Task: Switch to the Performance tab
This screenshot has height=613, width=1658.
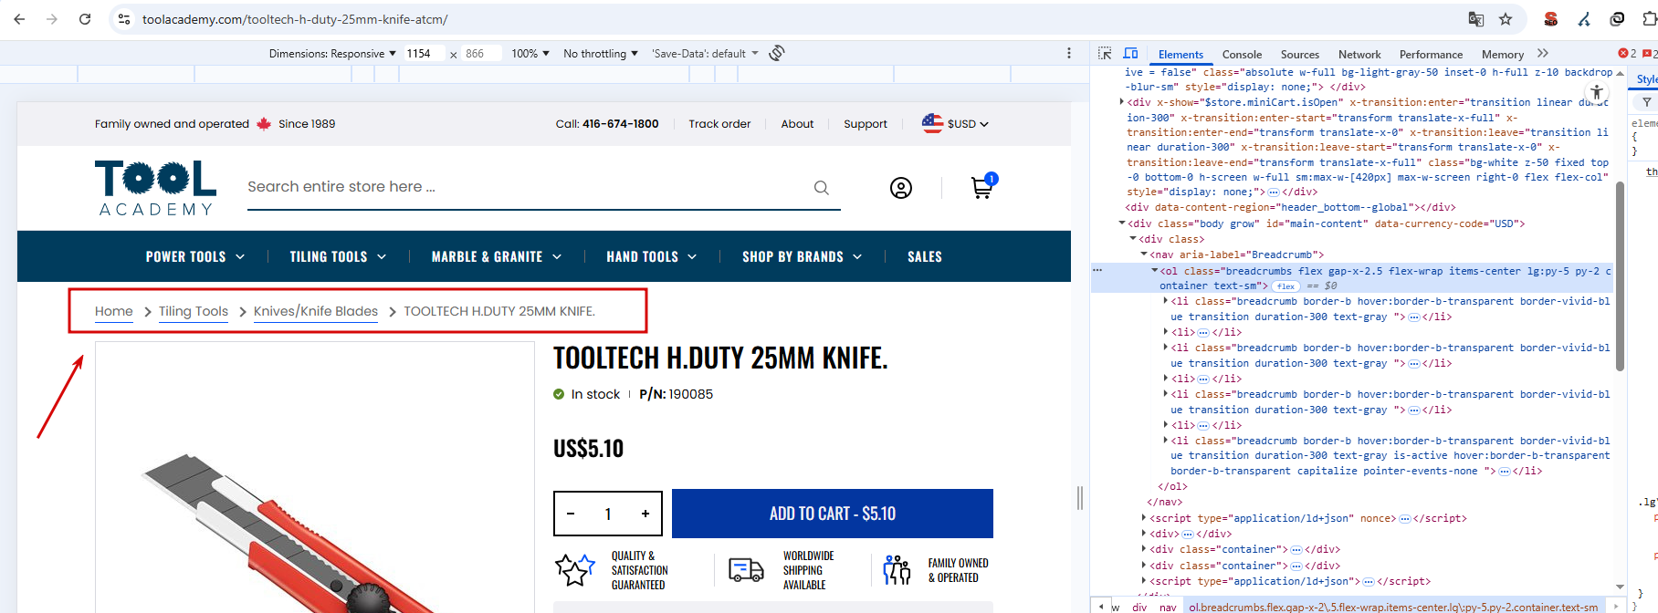Action: (1431, 55)
